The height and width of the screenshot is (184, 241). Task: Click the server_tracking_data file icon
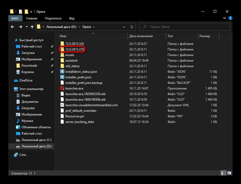point(62,122)
